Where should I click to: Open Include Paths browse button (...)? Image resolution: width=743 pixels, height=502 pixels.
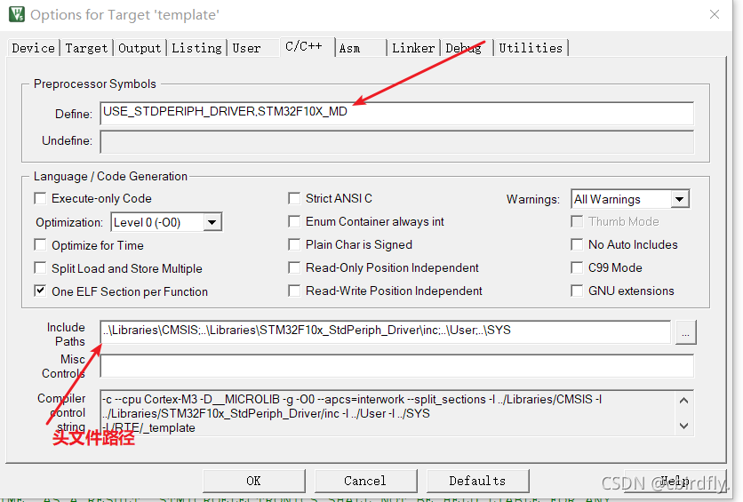(x=685, y=332)
